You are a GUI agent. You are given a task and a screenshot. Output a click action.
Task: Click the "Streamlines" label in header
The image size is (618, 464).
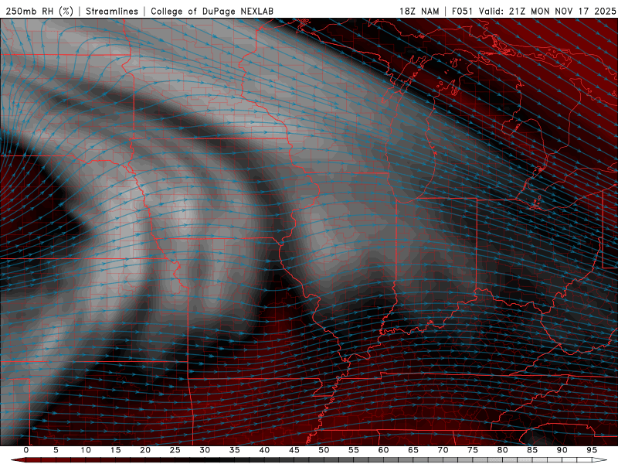coord(112,11)
